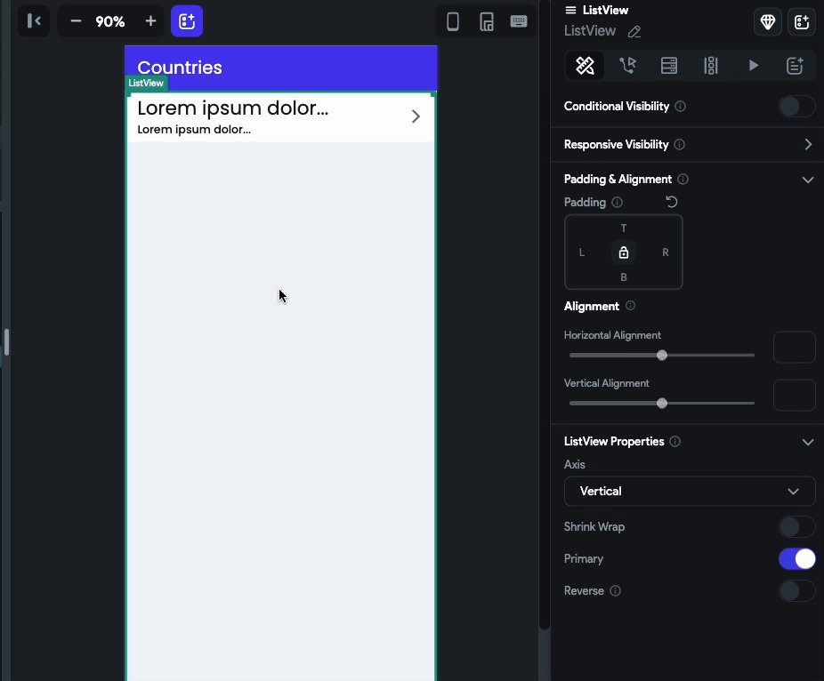The image size is (824, 681).
Task: Show Reverse info icon
Action: coord(616,590)
